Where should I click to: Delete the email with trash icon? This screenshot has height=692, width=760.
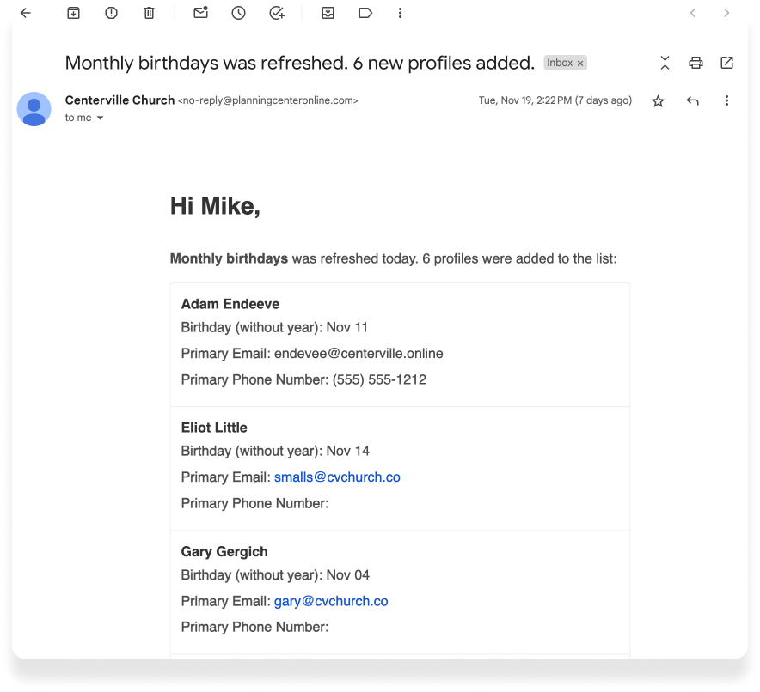tap(150, 14)
